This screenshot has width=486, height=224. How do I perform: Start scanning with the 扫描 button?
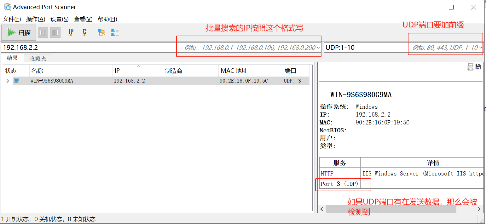point(19,32)
